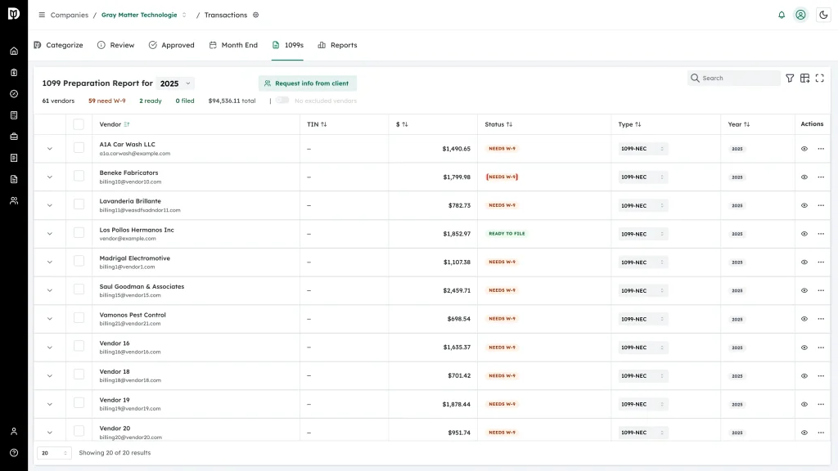Switch to the Review tab
The height and width of the screenshot is (471, 838).
point(116,46)
